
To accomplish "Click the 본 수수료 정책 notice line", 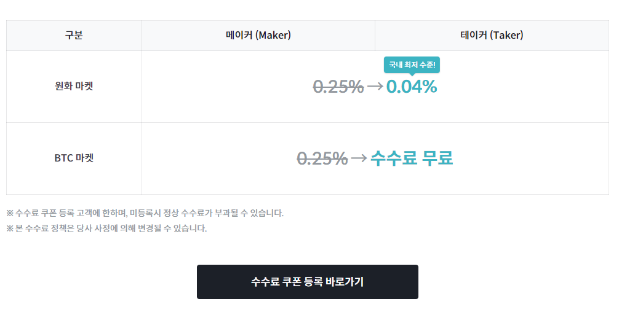I will coord(106,228).
